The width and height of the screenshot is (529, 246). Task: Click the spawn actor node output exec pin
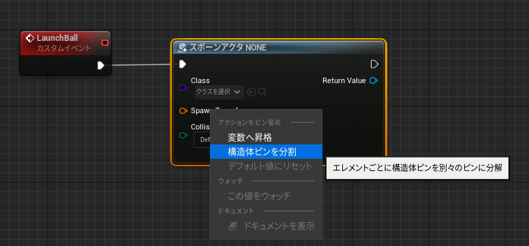point(374,64)
